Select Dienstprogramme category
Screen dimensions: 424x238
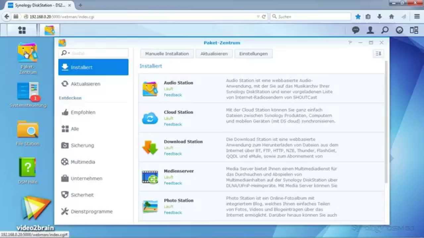pyautogui.click(x=93, y=212)
